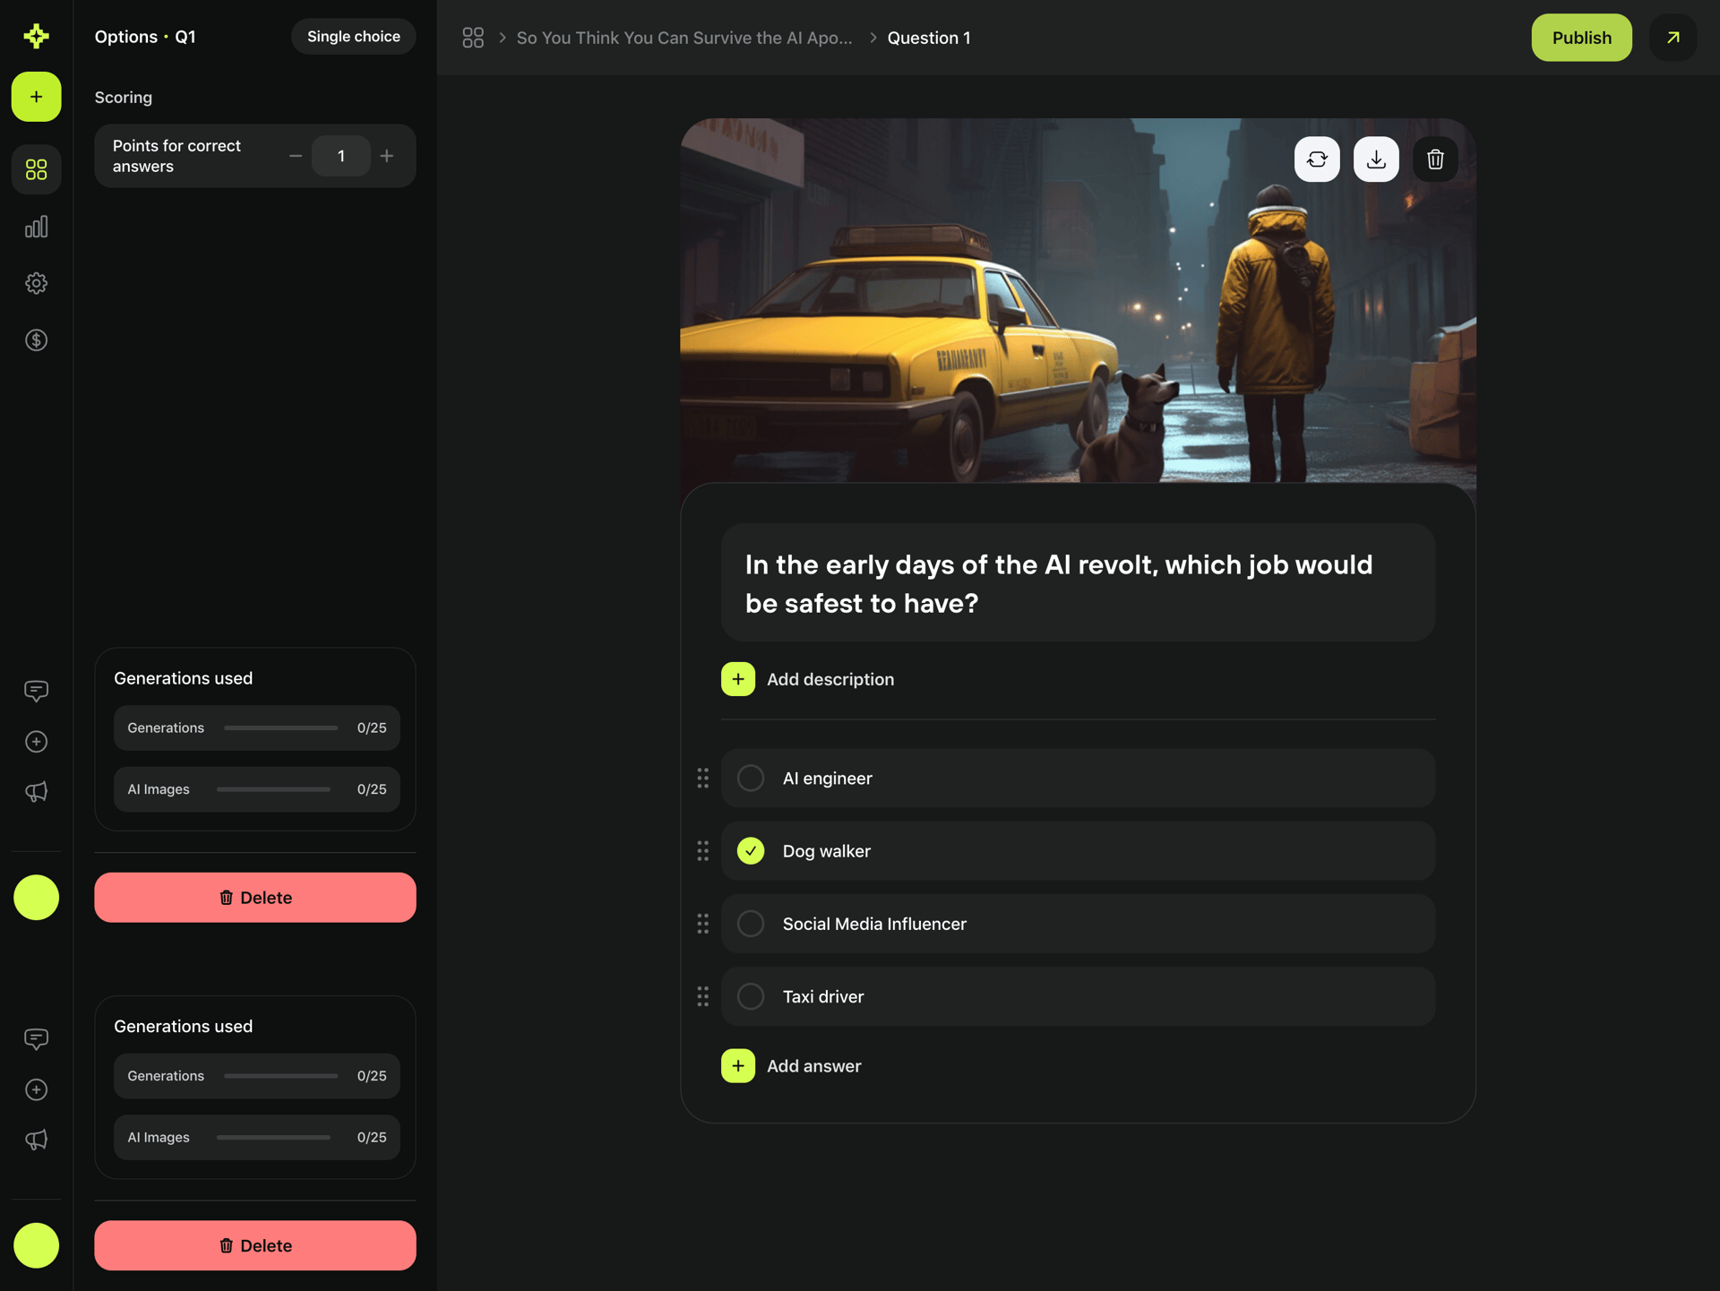Regenerate the question image
The image size is (1720, 1291).
click(1317, 159)
